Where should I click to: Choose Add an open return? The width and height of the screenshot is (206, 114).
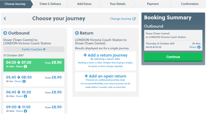tap(105, 76)
